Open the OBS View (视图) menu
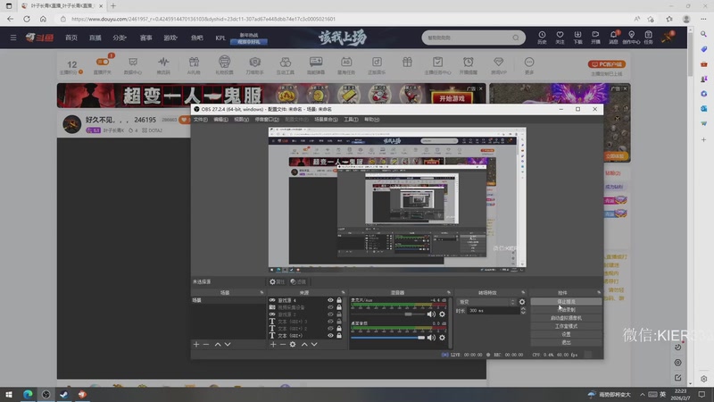This screenshot has width=714, height=402. click(x=241, y=120)
